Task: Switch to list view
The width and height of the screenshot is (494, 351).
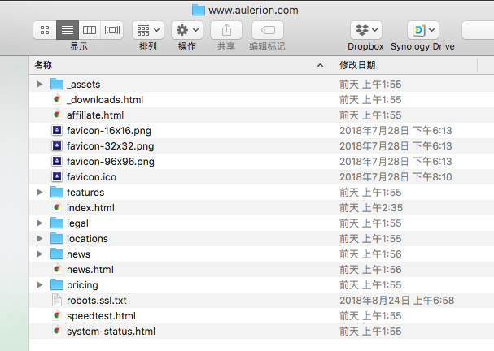Action: coord(68,30)
